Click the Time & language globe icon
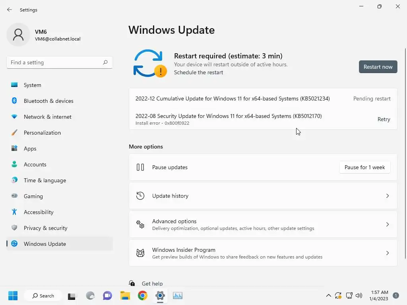407x305 pixels. (14, 180)
